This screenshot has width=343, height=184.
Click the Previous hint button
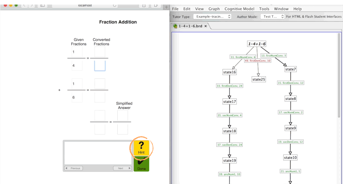(x=74, y=168)
